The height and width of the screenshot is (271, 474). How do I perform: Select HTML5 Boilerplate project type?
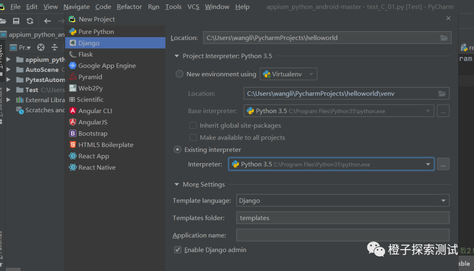115,145
